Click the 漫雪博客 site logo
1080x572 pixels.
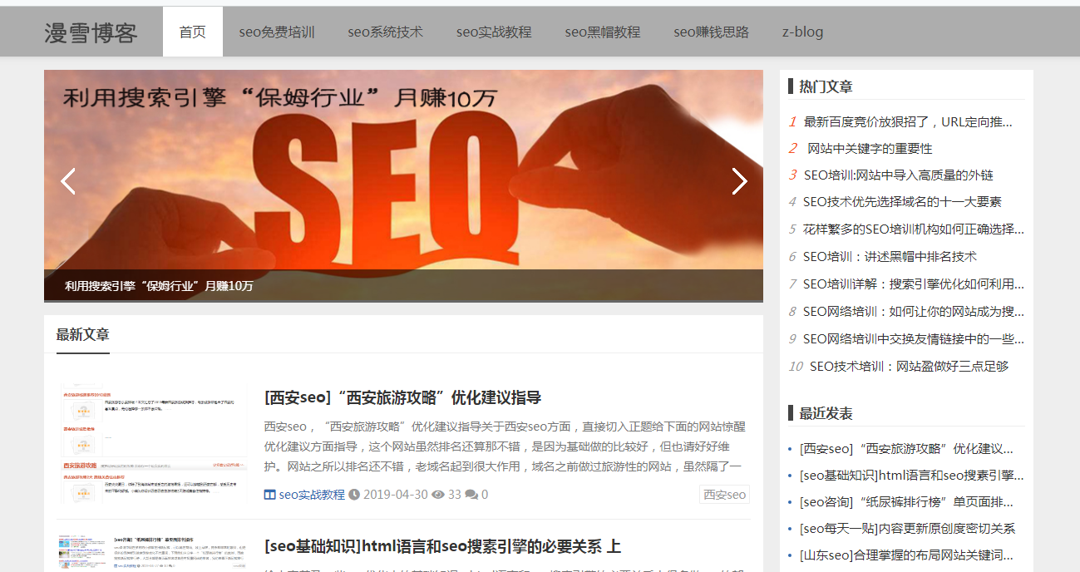pos(91,32)
